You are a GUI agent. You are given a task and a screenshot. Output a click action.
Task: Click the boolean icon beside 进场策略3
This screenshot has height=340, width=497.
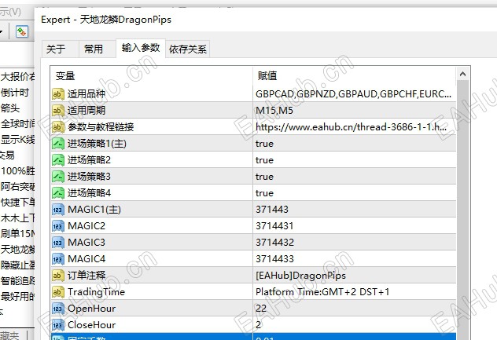58,177
